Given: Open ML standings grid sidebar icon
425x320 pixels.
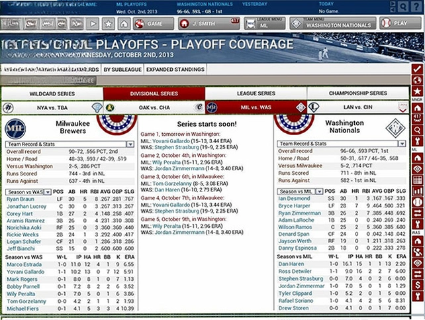Looking at the screenshot, I should pos(418,180).
